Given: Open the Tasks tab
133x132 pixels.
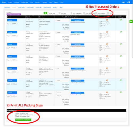Looking at the screenshot, I should [x=61, y=7].
